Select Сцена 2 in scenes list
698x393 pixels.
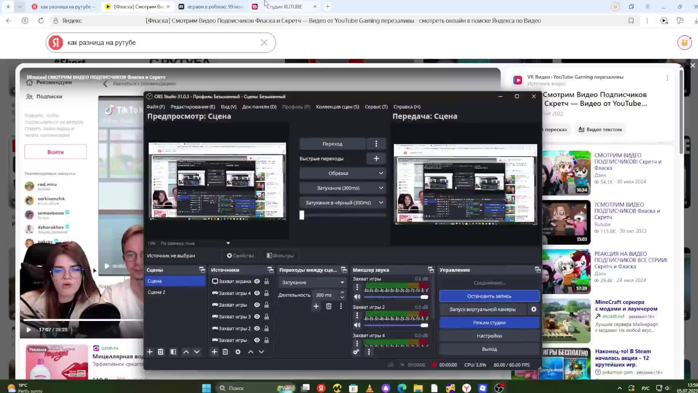point(175,292)
